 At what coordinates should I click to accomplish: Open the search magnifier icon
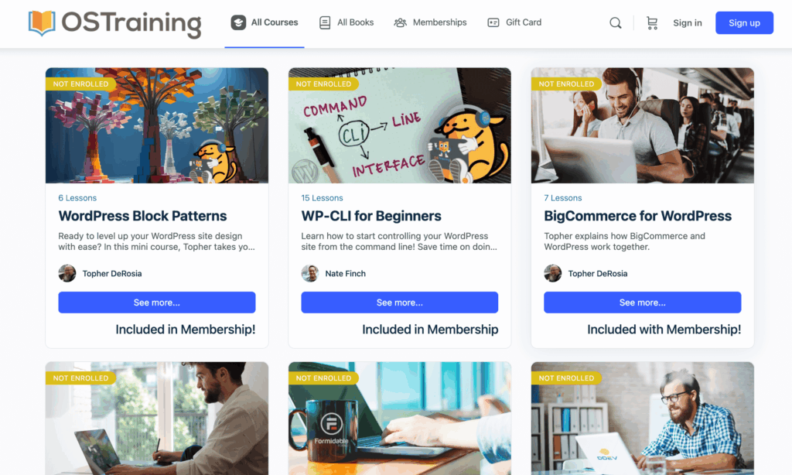click(x=615, y=22)
